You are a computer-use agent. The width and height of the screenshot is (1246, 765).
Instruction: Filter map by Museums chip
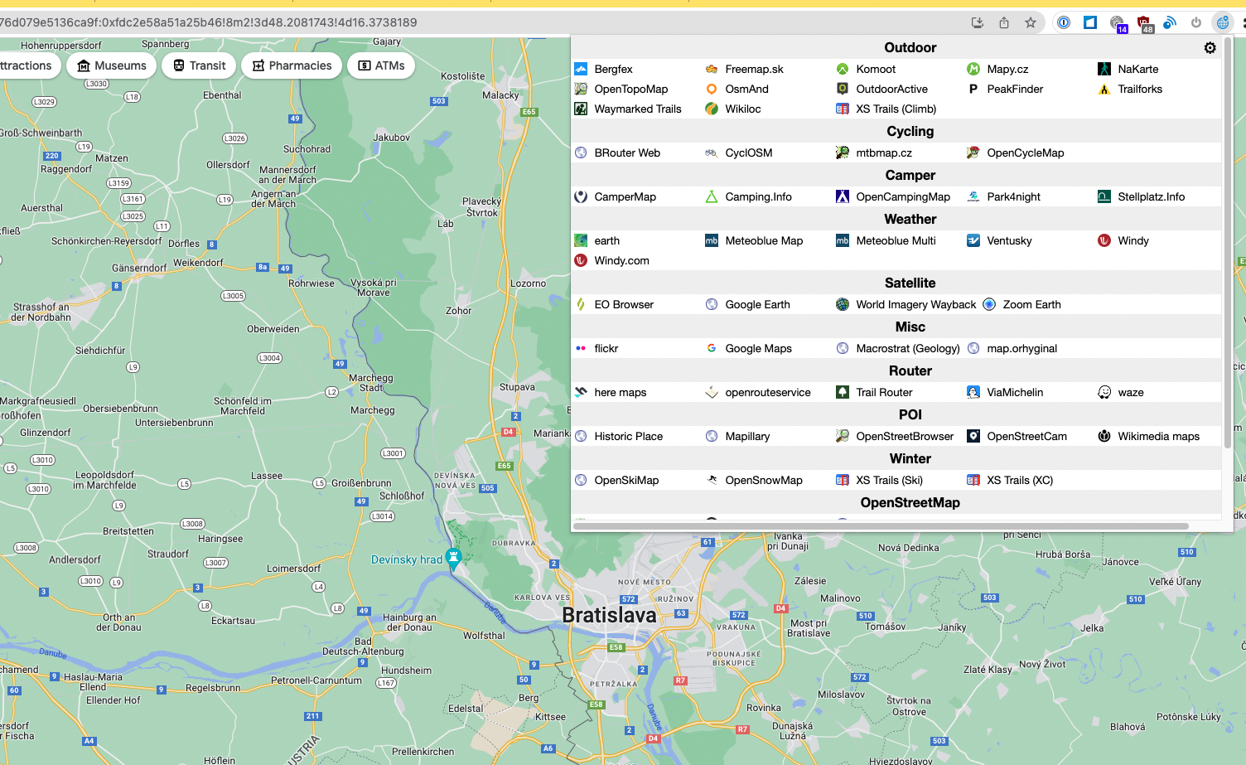[112, 65]
